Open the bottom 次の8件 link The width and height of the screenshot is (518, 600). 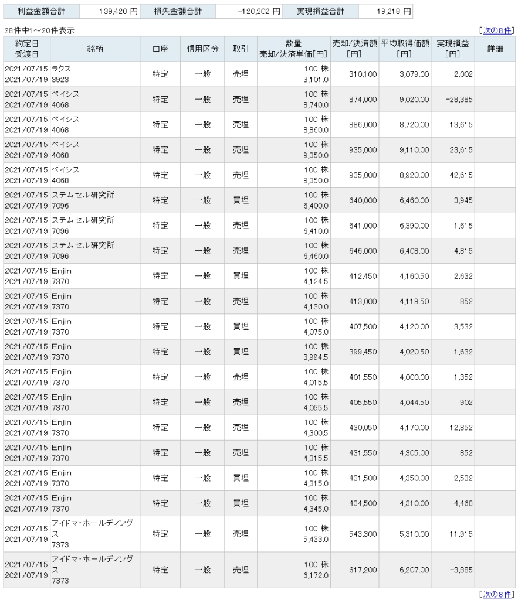(x=496, y=594)
